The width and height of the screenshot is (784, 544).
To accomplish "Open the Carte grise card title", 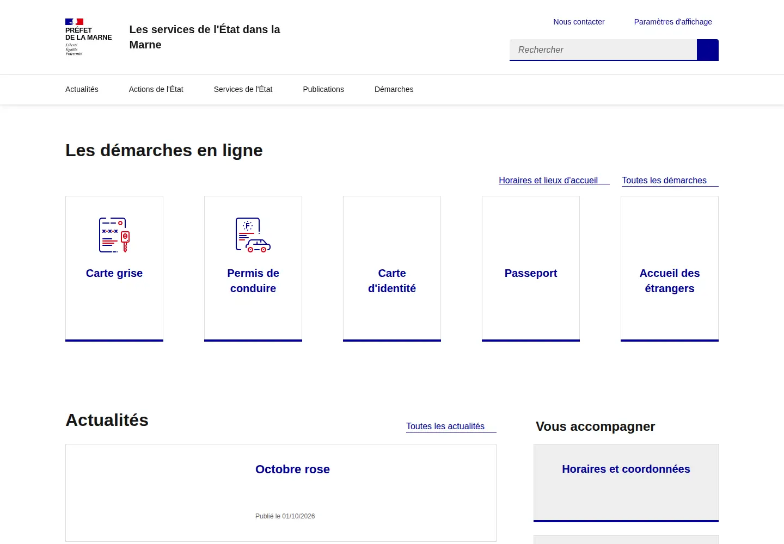I will (x=114, y=273).
